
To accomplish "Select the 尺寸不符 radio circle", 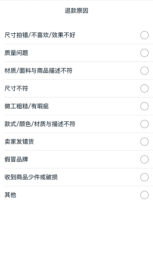I will point(144,88).
